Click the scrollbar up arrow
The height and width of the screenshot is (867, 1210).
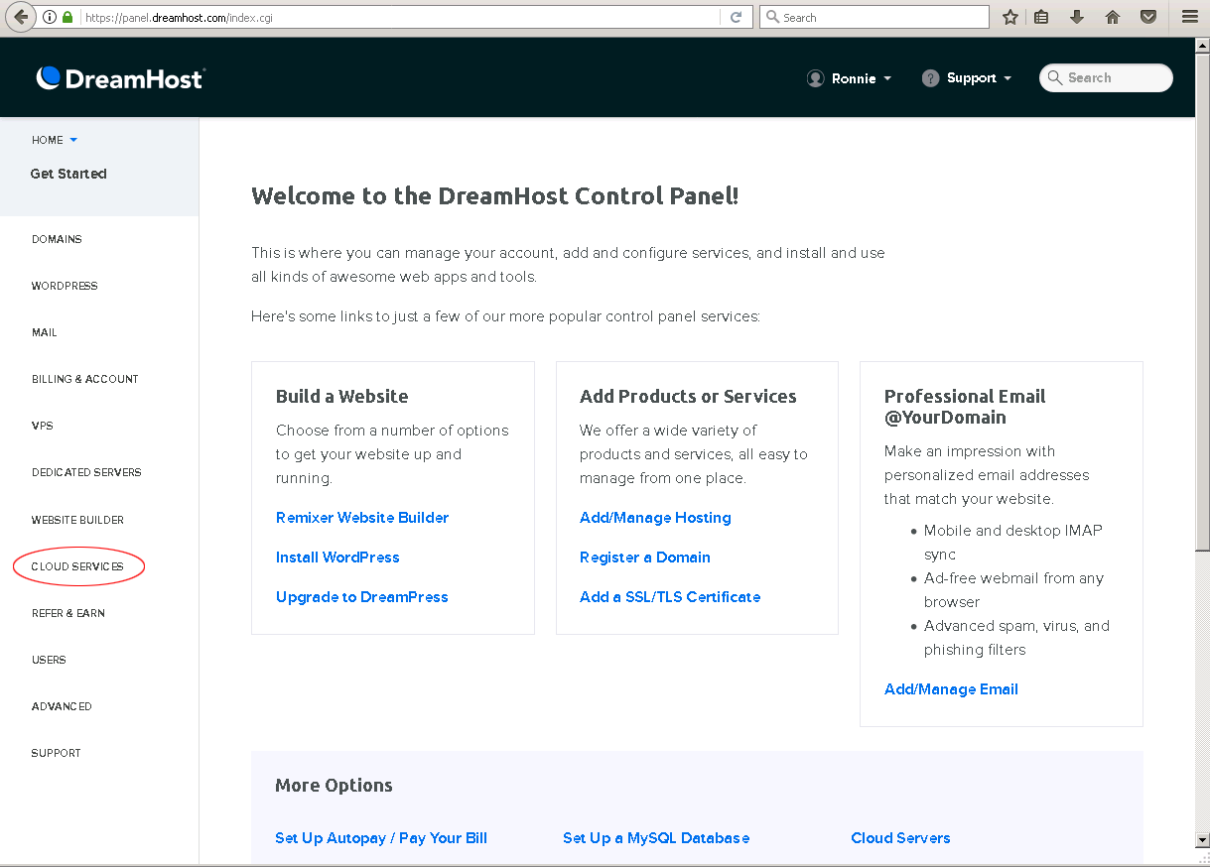click(1202, 46)
